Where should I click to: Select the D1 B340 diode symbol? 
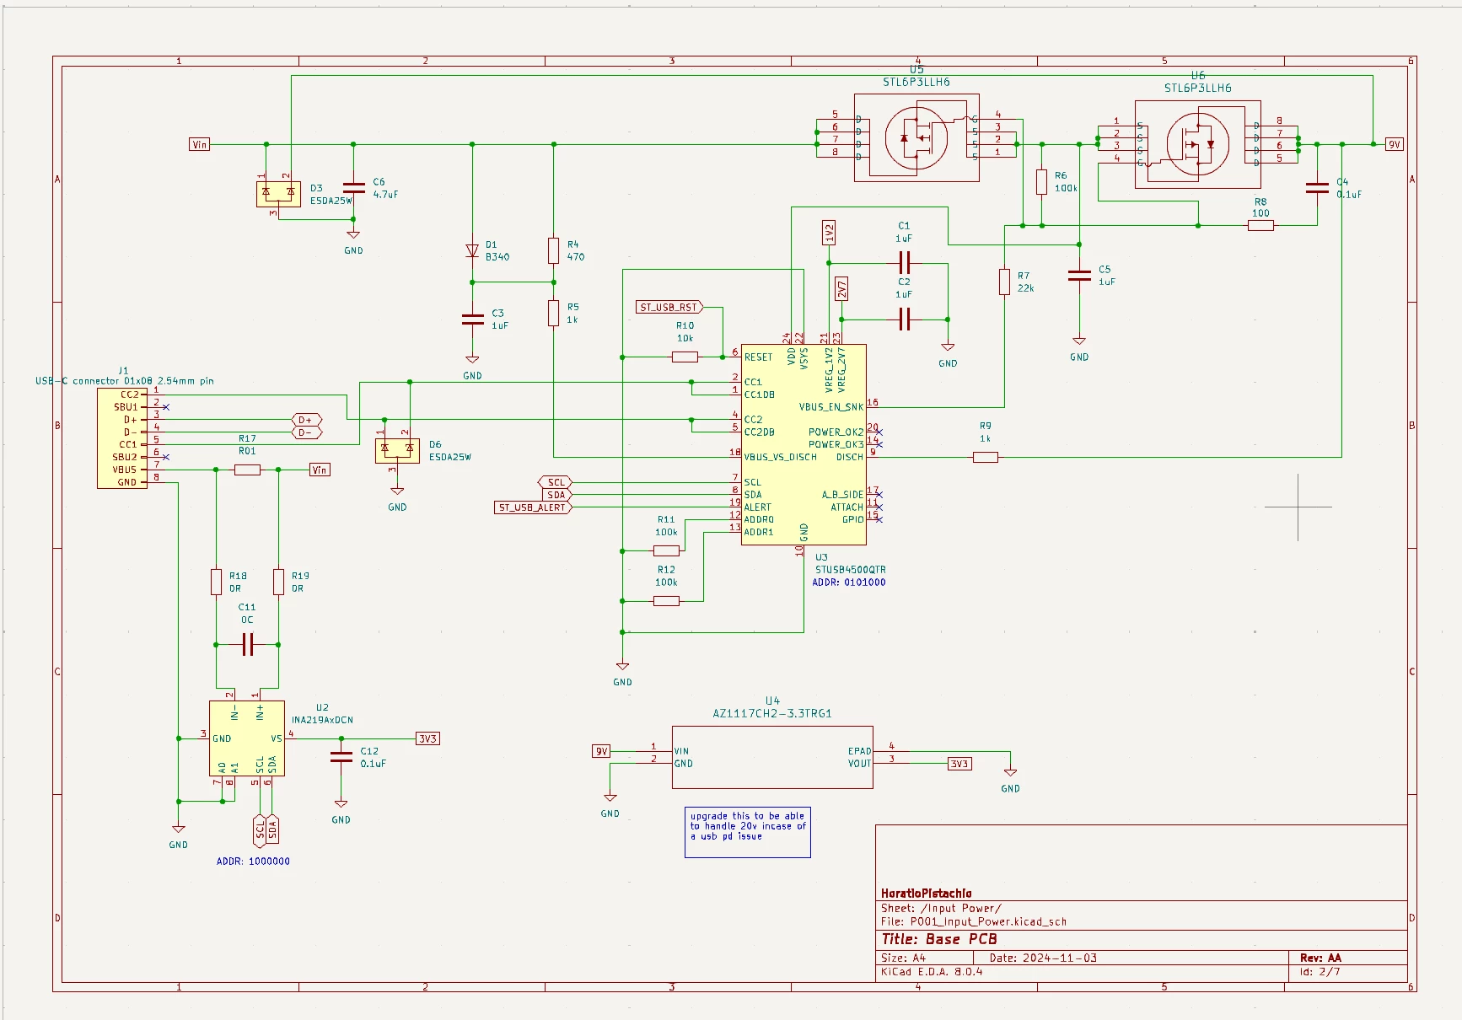click(x=472, y=250)
